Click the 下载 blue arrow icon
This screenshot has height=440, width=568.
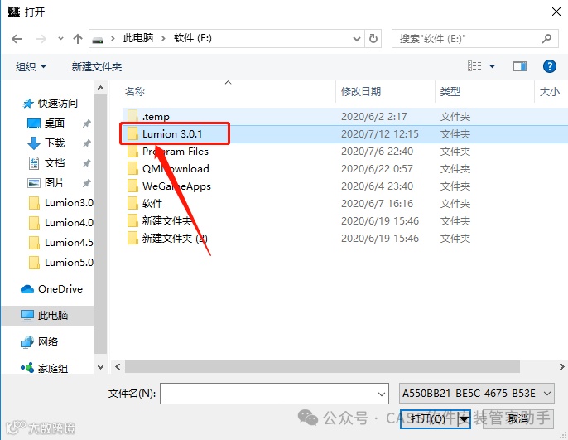tap(34, 143)
